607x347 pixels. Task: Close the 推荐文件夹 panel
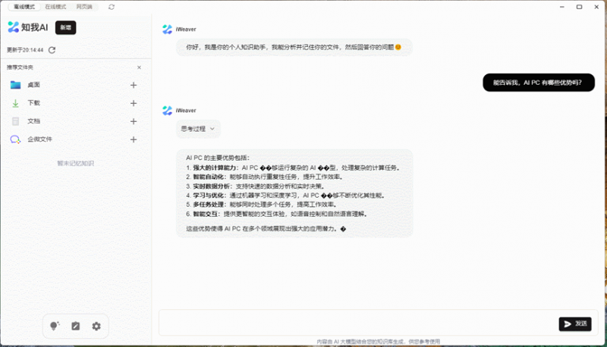139,67
